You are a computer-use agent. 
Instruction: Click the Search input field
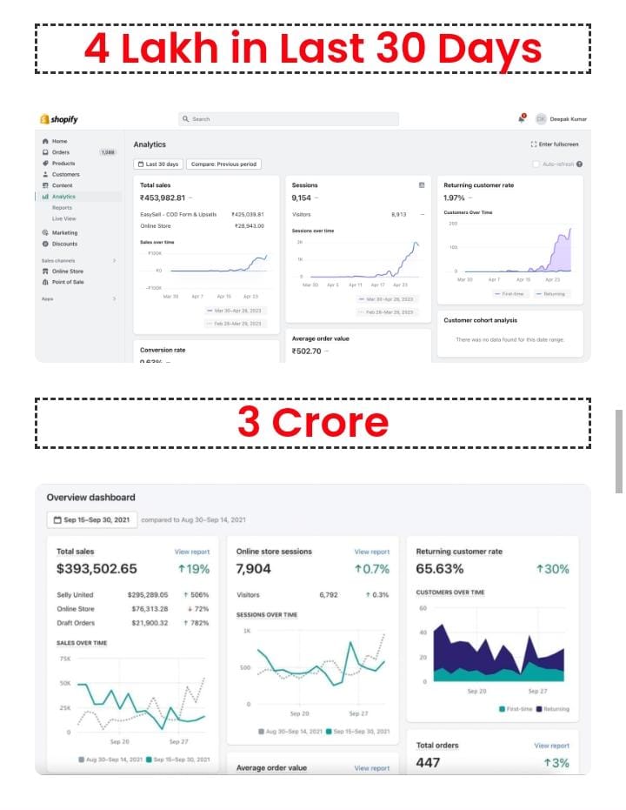289,119
